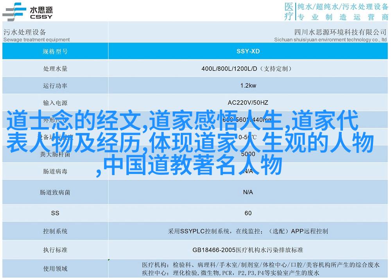Click the 'SSY-XD' model value
This screenshot has width=391, height=280.
(x=248, y=51)
